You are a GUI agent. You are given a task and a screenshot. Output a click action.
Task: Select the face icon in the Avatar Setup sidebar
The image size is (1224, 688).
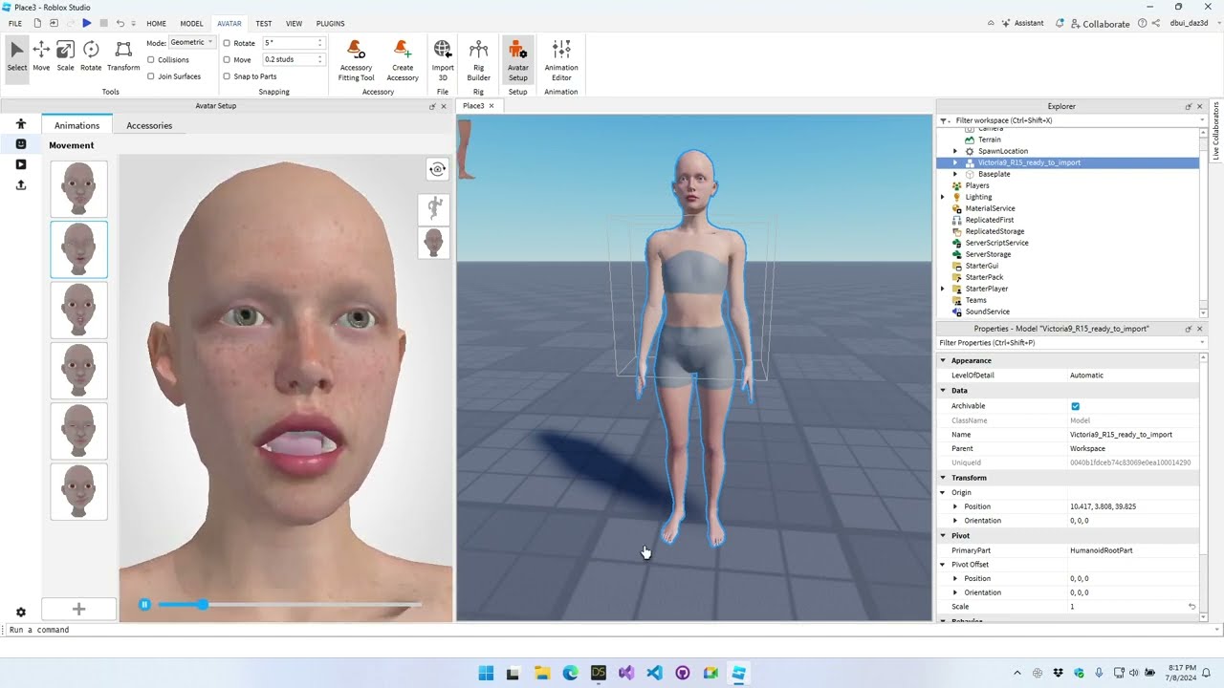click(21, 144)
